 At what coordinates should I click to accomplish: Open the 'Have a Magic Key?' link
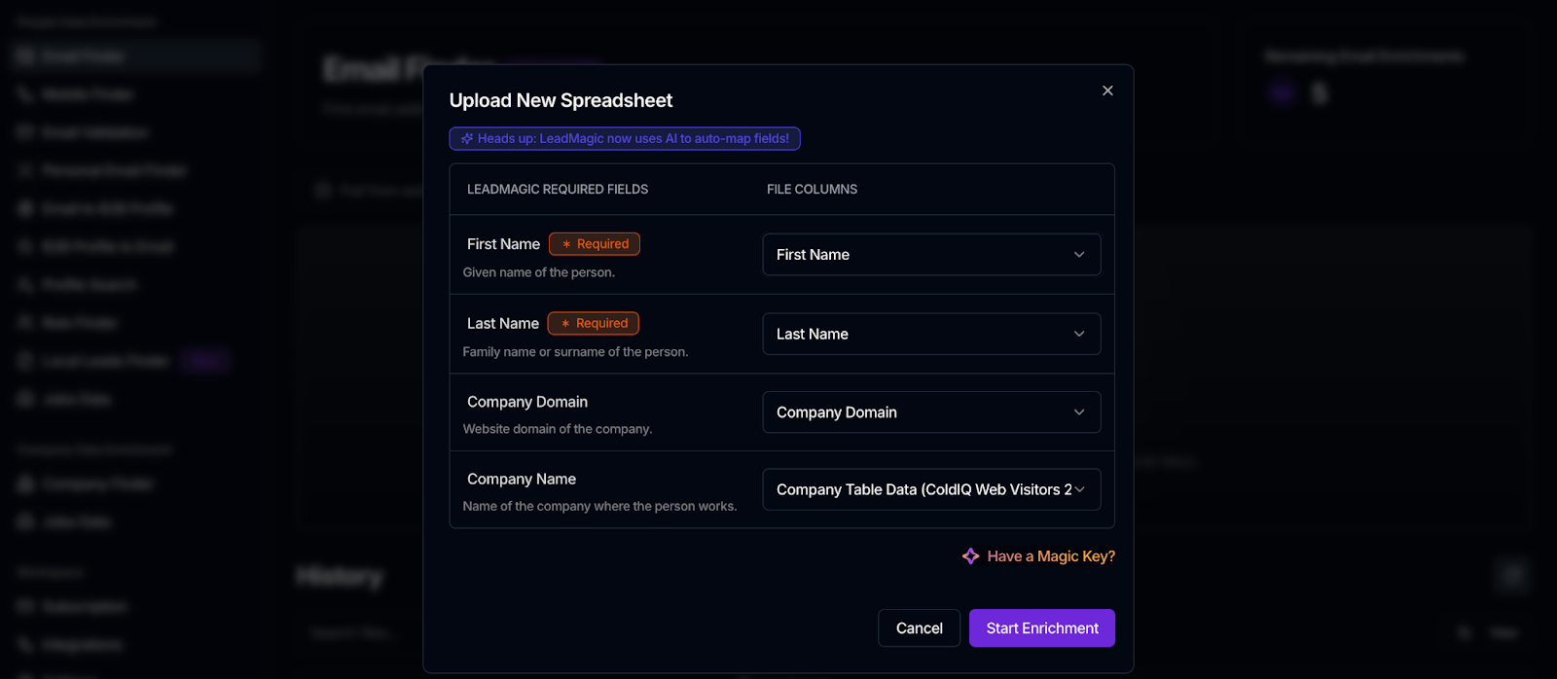pyautogui.click(x=1050, y=556)
